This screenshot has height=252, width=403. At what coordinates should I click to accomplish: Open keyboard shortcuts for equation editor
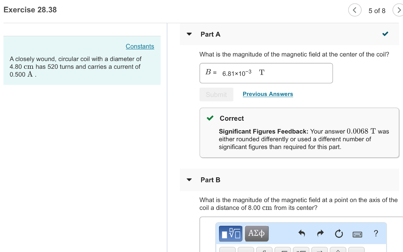tap(357, 234)
